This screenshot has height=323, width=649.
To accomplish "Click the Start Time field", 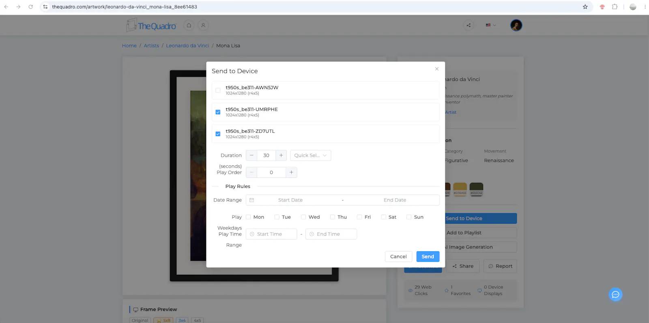I will pyautogui.click(x=271, y=234).
